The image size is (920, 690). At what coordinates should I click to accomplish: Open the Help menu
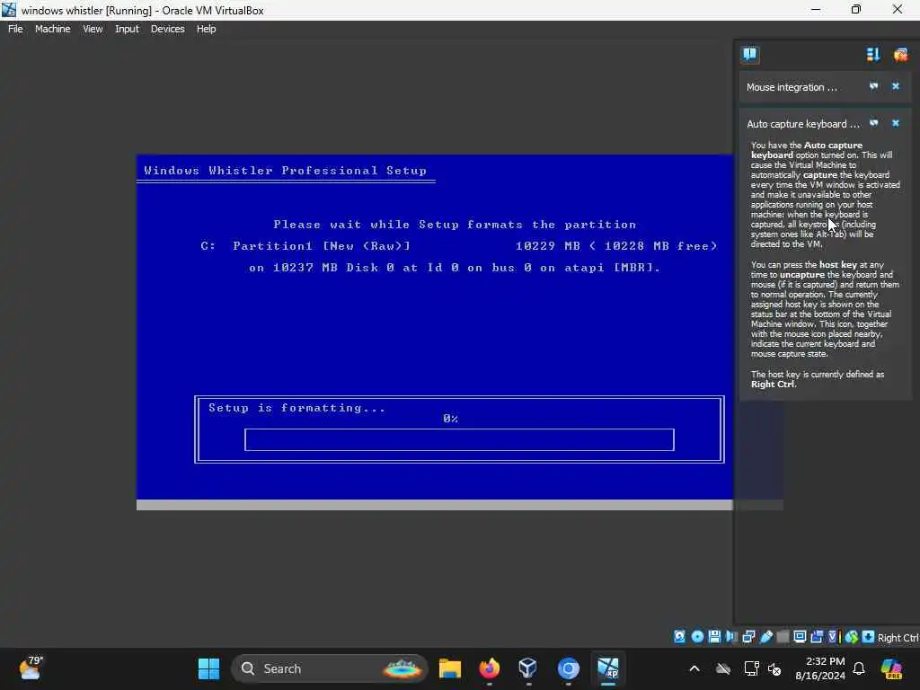click(x=206, y=29)
